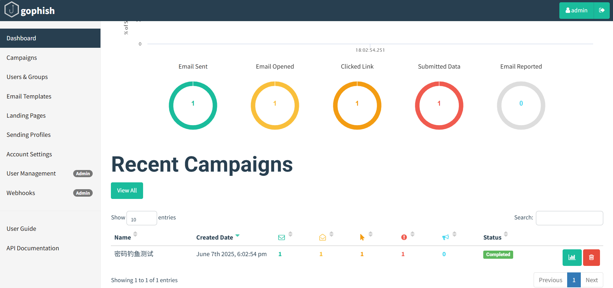613x288 pixels.
Task: Sort by the clicked link cursor icon column
Action: (362, 238)
